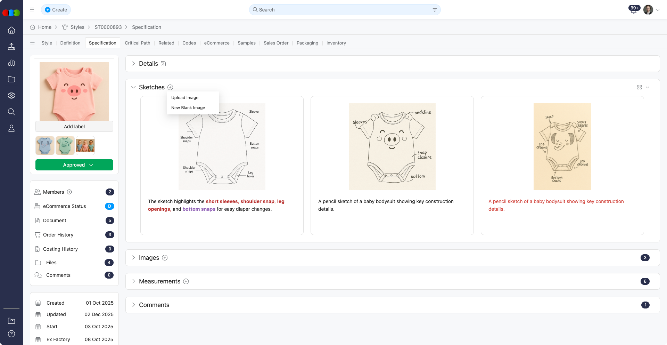The height and width of the screenshot is (345, 667).
Task: Open the grid view toggle in Sketches header
Action: click(640, 87)
